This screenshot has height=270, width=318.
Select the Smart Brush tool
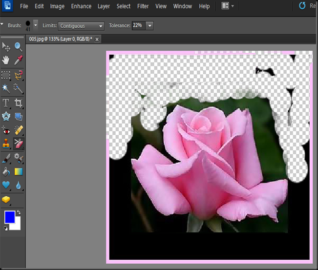18,158
